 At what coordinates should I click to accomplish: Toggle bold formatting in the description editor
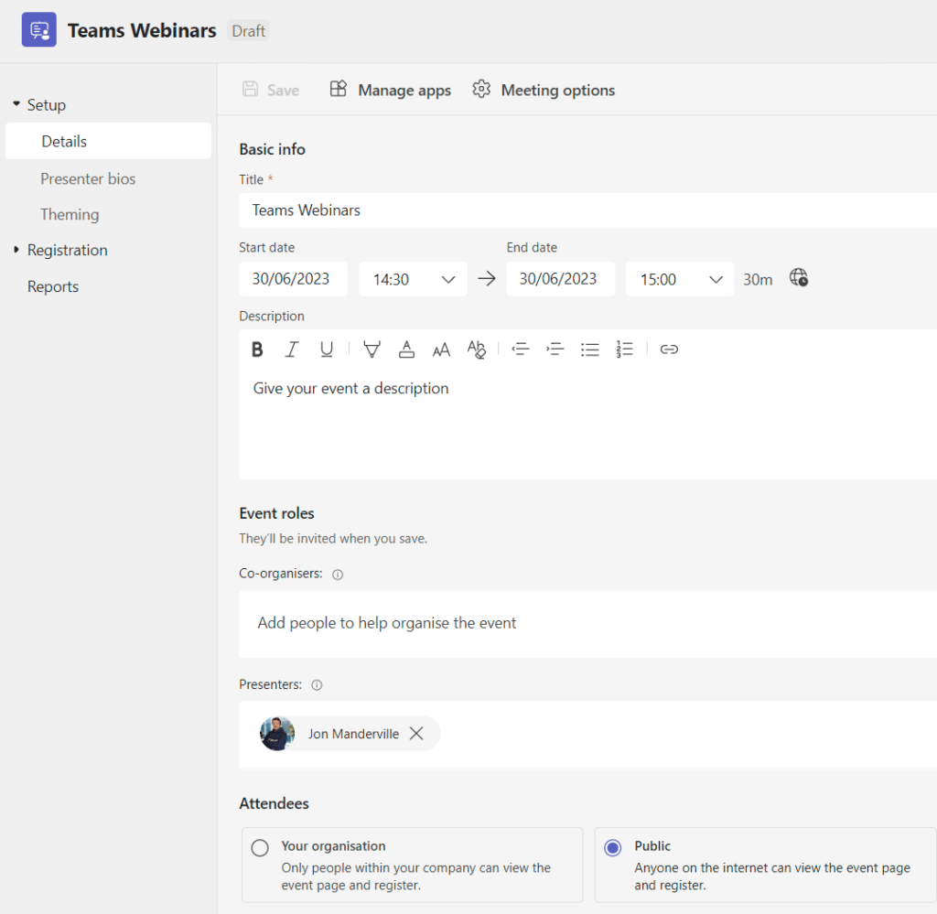[x=257, y=349]
